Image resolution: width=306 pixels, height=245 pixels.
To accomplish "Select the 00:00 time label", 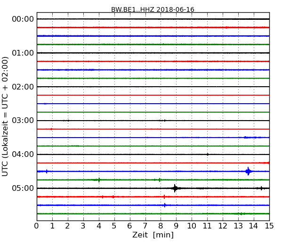I will [23, 19].
